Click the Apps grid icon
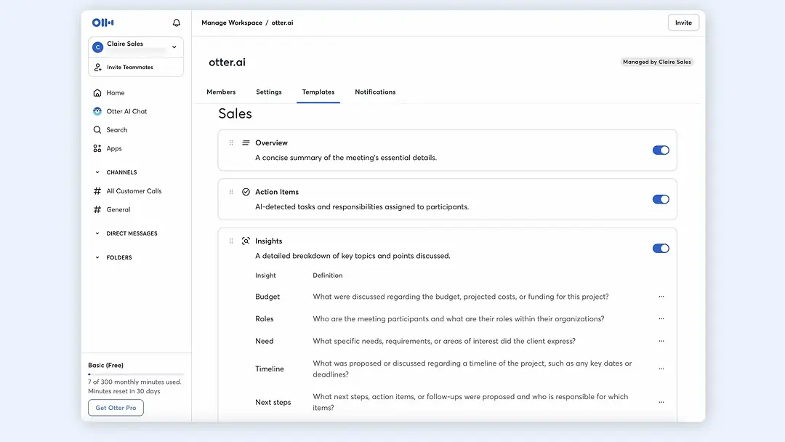 (x=97, y=148)
